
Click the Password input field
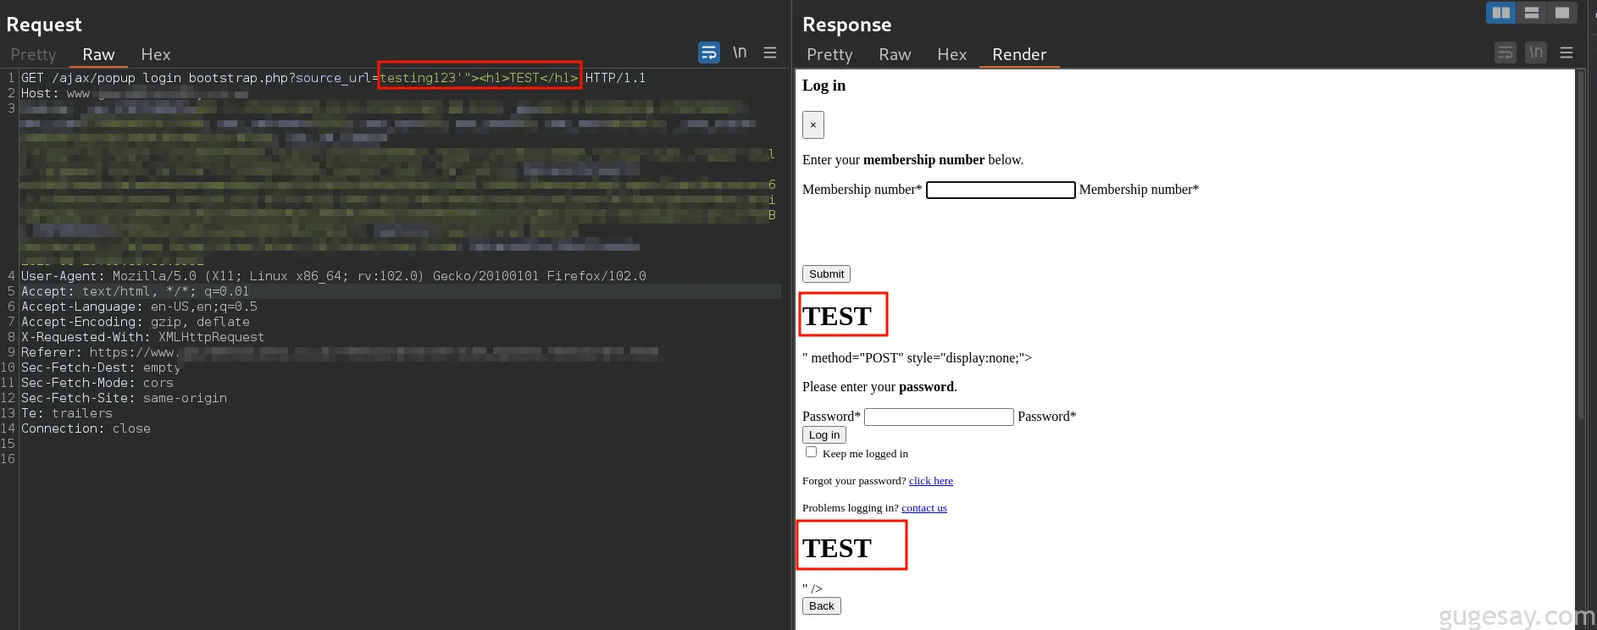tap(939, 417)
